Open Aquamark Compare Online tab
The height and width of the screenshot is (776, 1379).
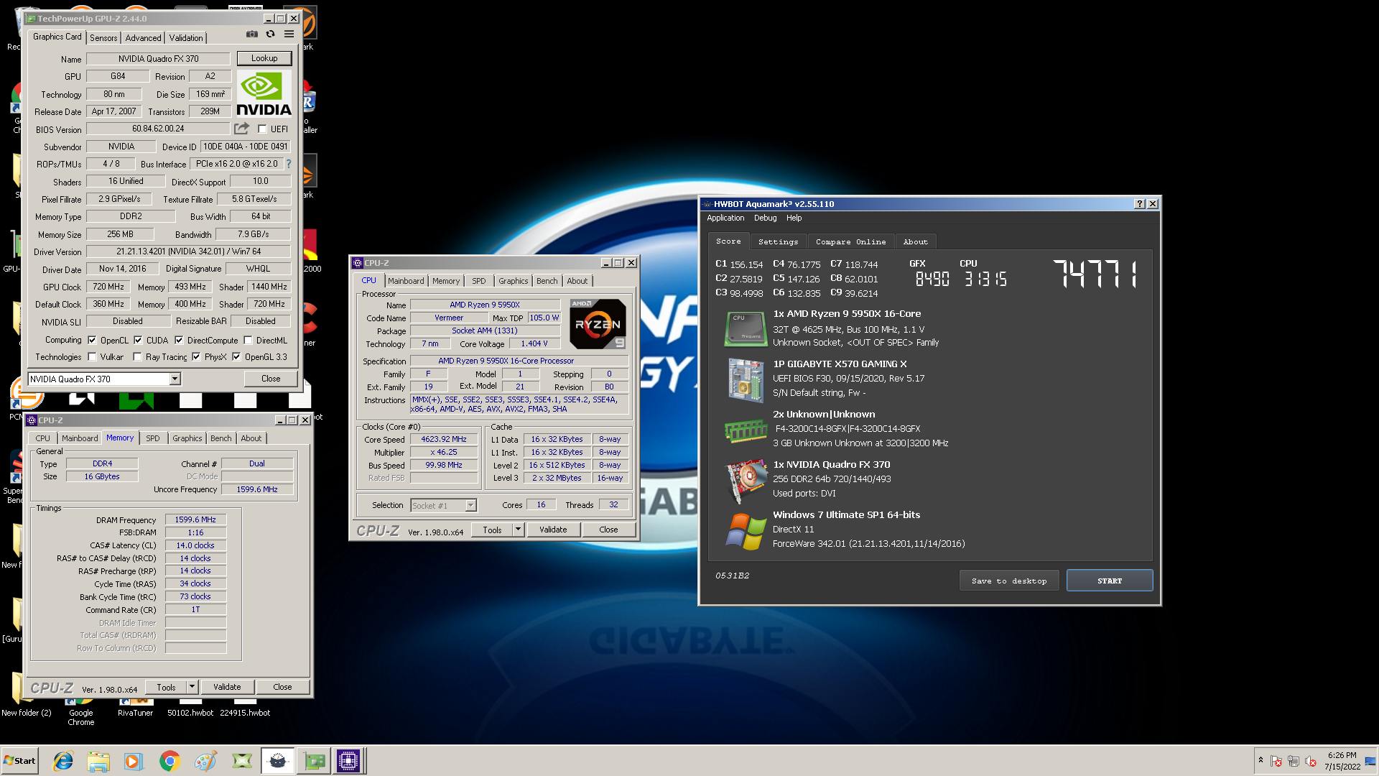(850, 242)
